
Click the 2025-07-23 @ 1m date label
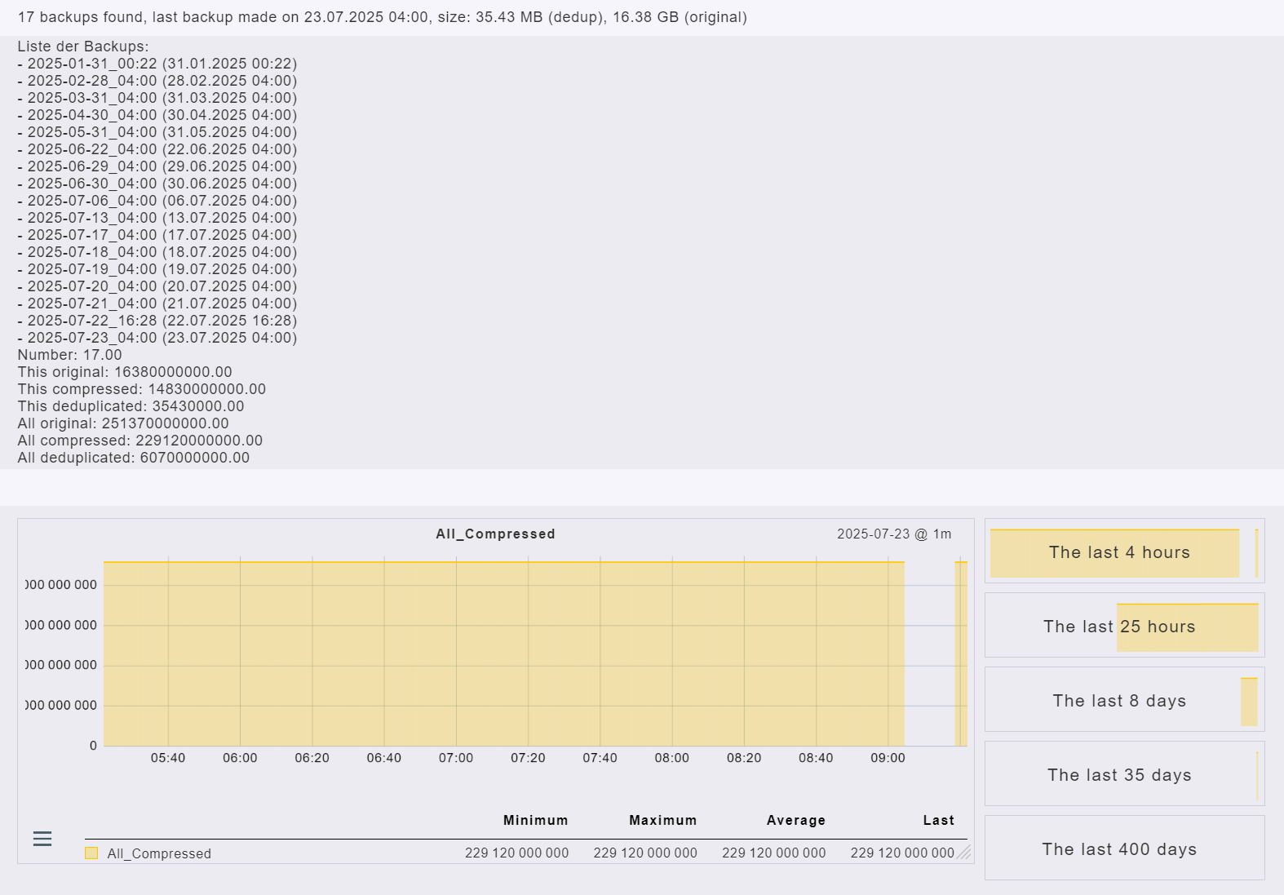pos(893,534)
